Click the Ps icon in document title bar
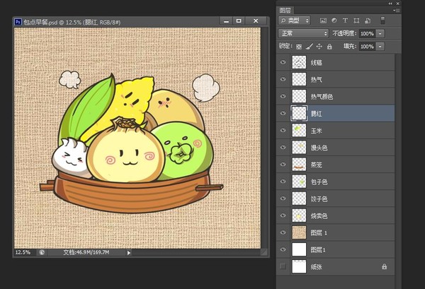 (x=18, y=22)
